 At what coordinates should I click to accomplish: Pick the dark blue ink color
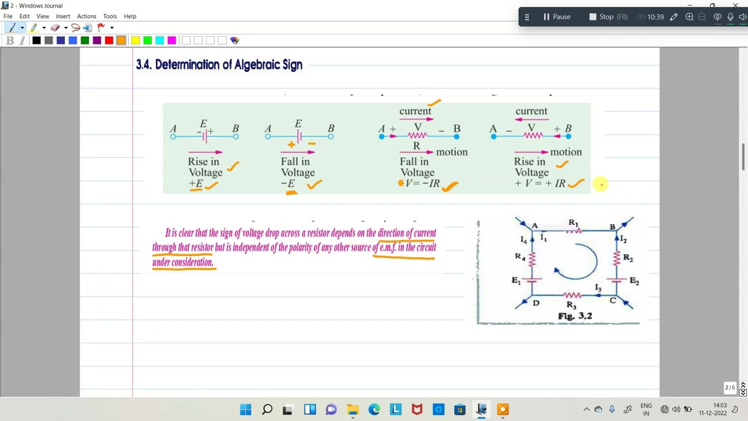click(x=61, y=40)
